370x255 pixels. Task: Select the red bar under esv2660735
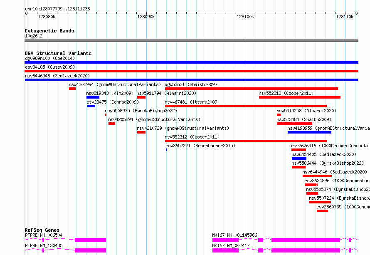322,211
